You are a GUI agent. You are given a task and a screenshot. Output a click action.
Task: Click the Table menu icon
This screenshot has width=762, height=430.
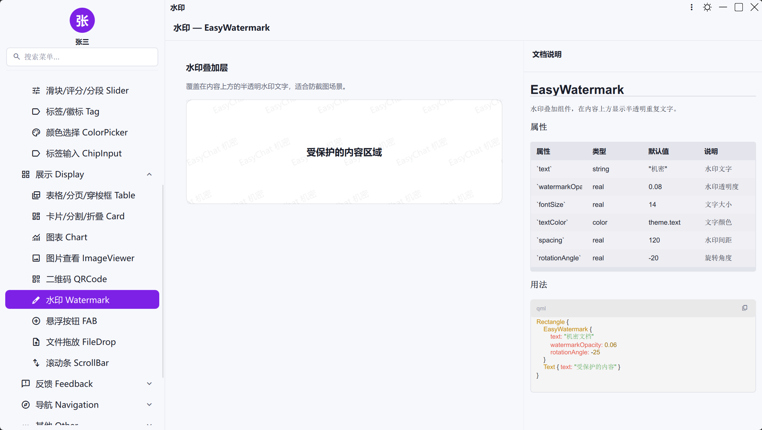[x=36, y=195]
